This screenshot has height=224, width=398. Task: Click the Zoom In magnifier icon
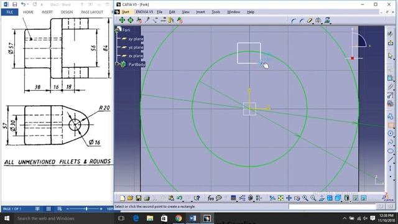pos(305,198)
